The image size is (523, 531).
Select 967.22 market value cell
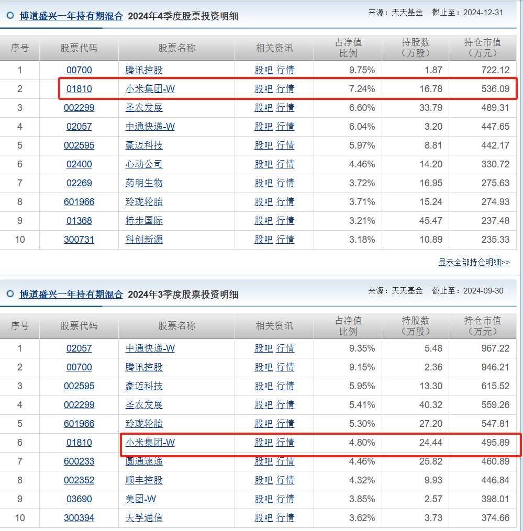(483, 348)
